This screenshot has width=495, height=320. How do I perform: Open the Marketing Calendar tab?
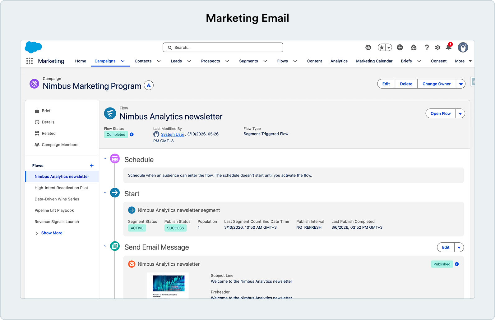click(374, 61)
